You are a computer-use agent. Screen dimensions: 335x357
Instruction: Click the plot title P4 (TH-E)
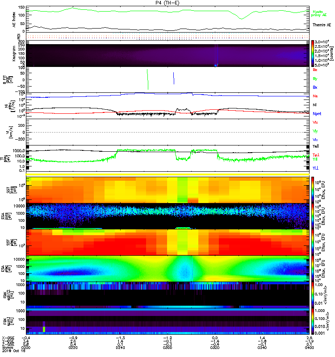click(167, 3)
